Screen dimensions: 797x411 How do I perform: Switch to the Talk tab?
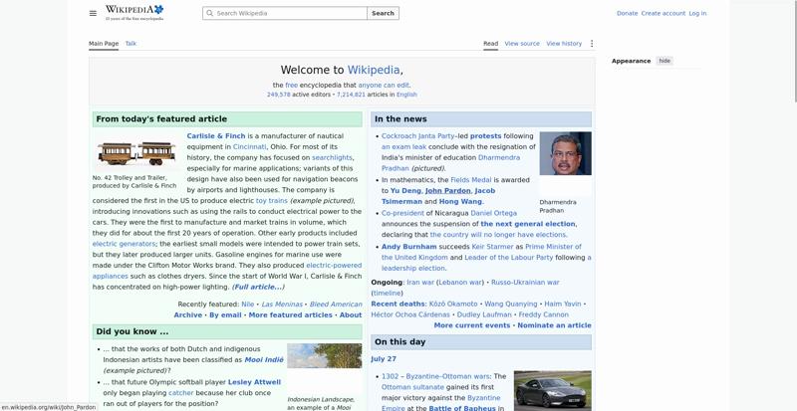pyautogui.click(x=131, y=44)
